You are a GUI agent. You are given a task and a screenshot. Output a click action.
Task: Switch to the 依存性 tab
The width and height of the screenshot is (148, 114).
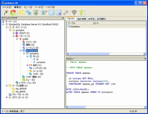point(91,19)
